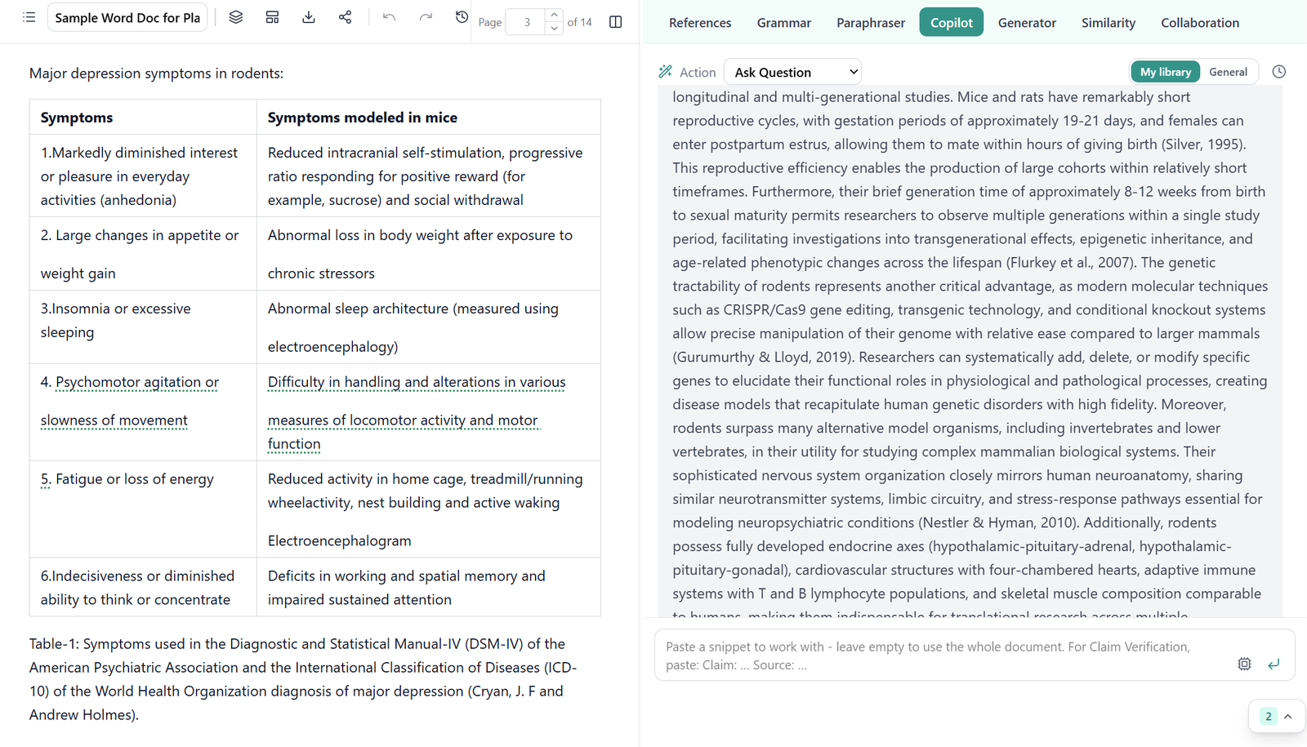This screenshot has width=1307, height=747.
Task: Click the 'Reduced activity in home cage' cell
Action: coord(429,509)
